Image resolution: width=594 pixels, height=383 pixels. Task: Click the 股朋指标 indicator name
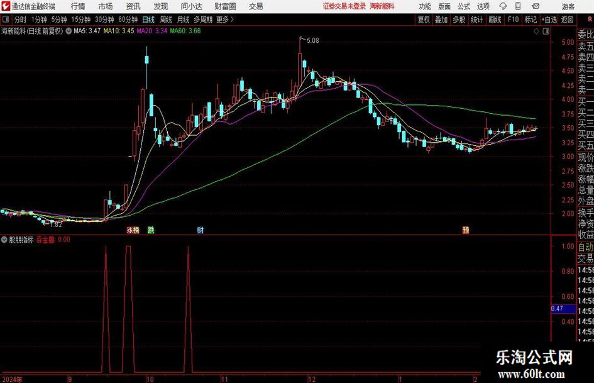21,239
